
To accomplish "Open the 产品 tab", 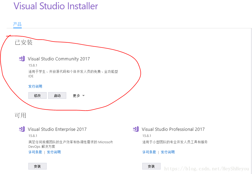I will (x=17, y=24).
